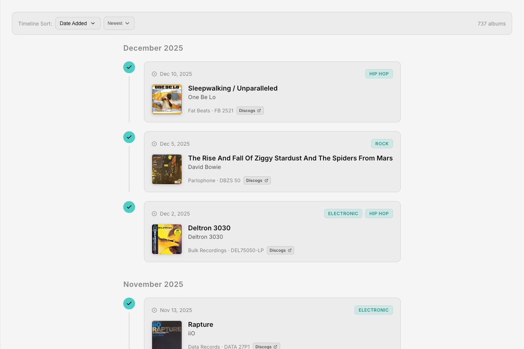Screen dimensions: 524x349
Task: Click the Ziggy Stardust album cover thumbnail
Action: tap(167, 169)
